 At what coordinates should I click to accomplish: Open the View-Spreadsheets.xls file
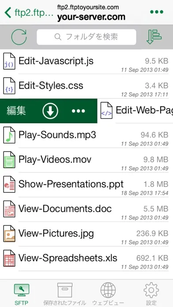pyautogui.click(x=86, y=258)
